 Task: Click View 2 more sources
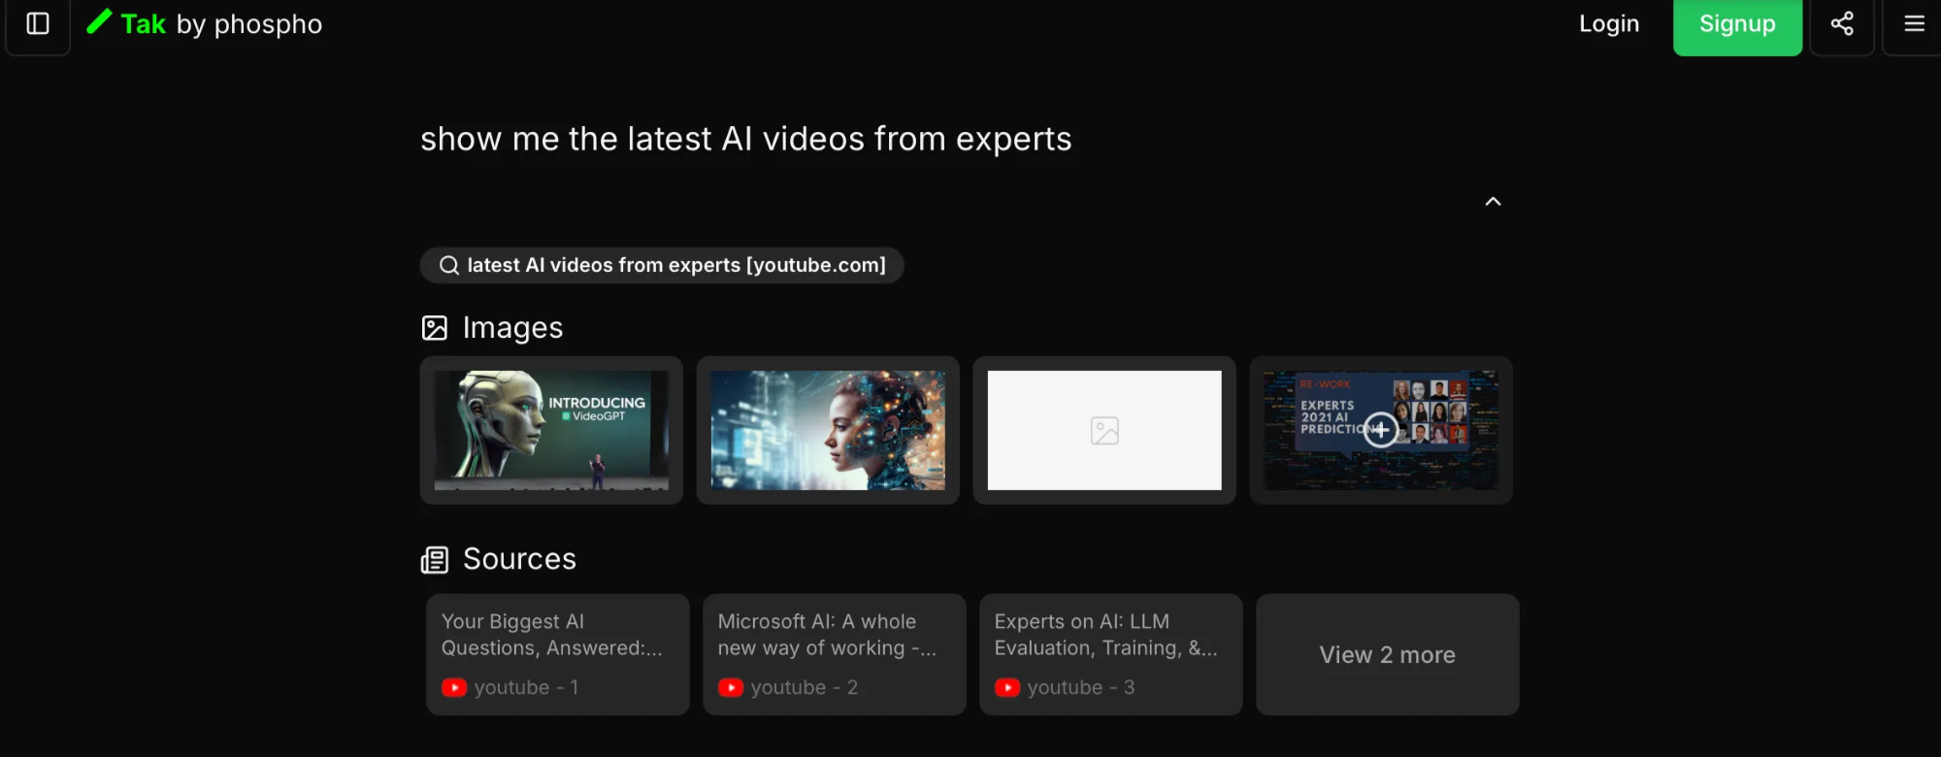[x=1388, y=654]
